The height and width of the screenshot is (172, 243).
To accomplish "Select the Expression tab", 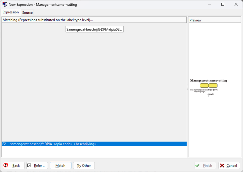I will [11, 12].
